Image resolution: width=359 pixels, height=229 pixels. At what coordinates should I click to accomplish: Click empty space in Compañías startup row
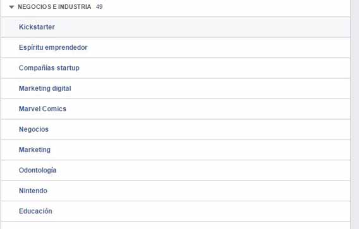pyautogui.click(x=213, y=68)
